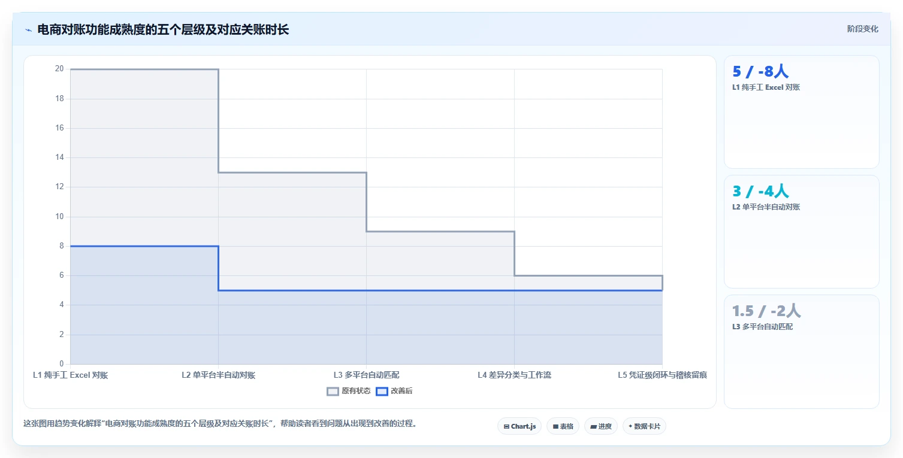Click x-axis label L2 单平台半自动对账
903x458 pixels.
point(219,375)
